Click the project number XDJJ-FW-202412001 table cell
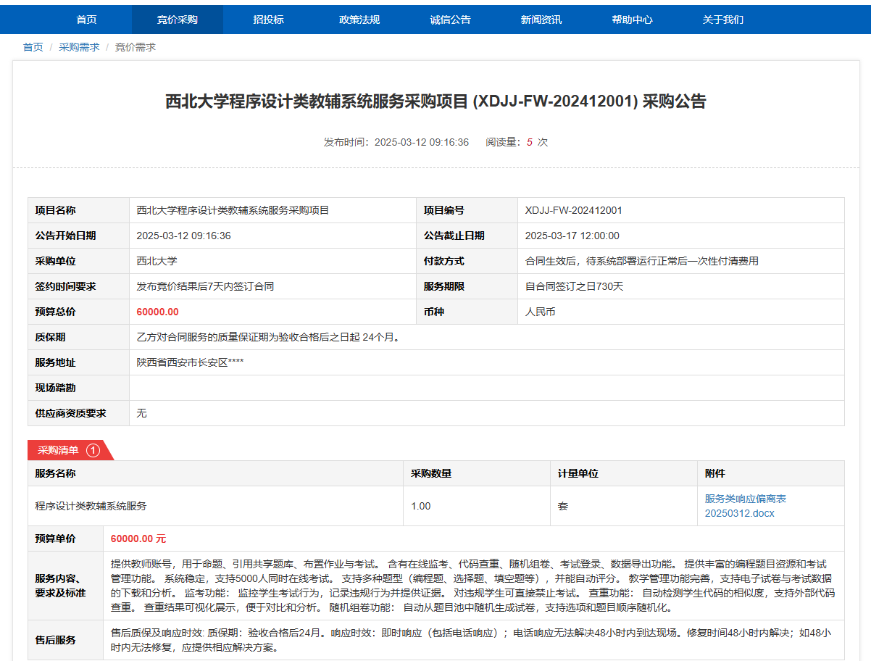Screen dimensions: 871x661 pyautogui.click(x=574, y=211)
